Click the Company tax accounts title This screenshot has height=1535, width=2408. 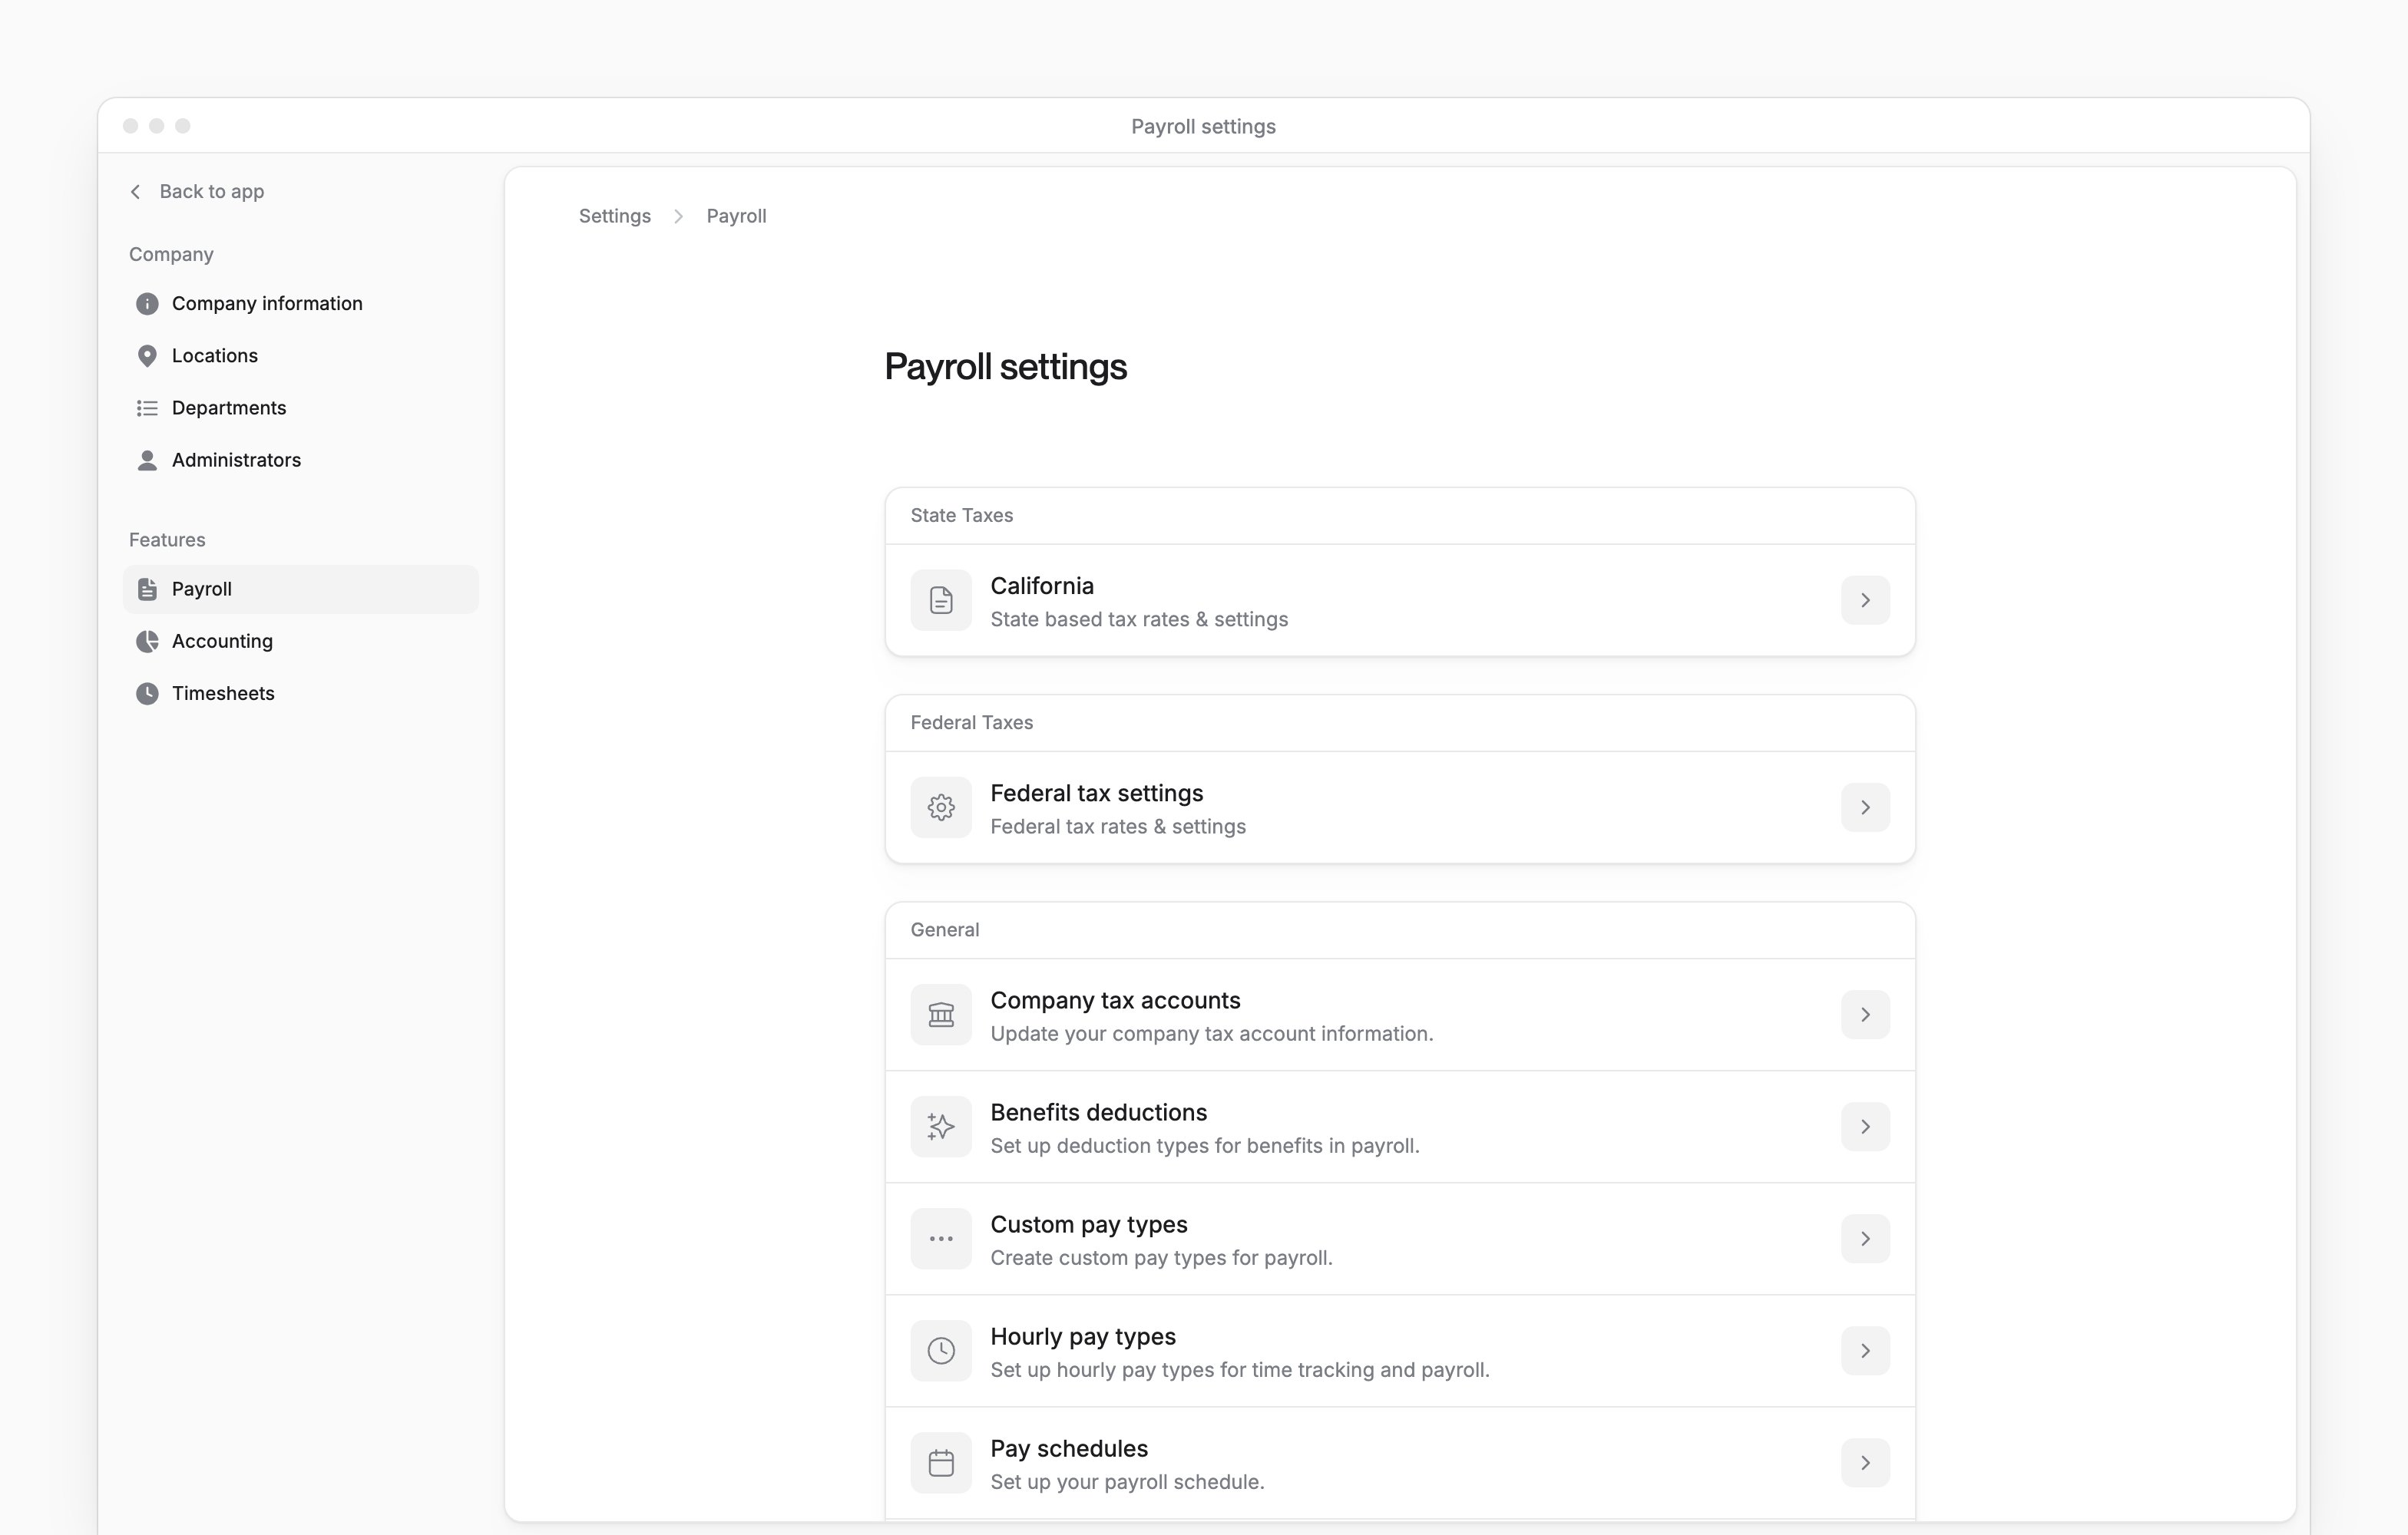[x=1115, y=1000]
